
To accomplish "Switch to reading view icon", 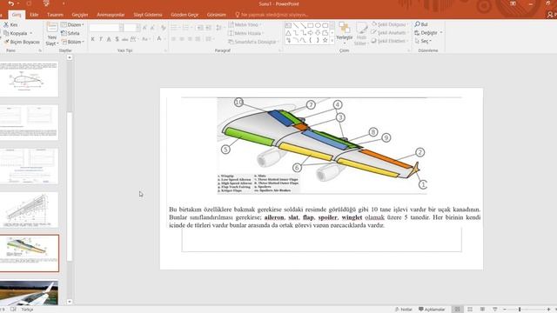I will [x=482, y=310].
